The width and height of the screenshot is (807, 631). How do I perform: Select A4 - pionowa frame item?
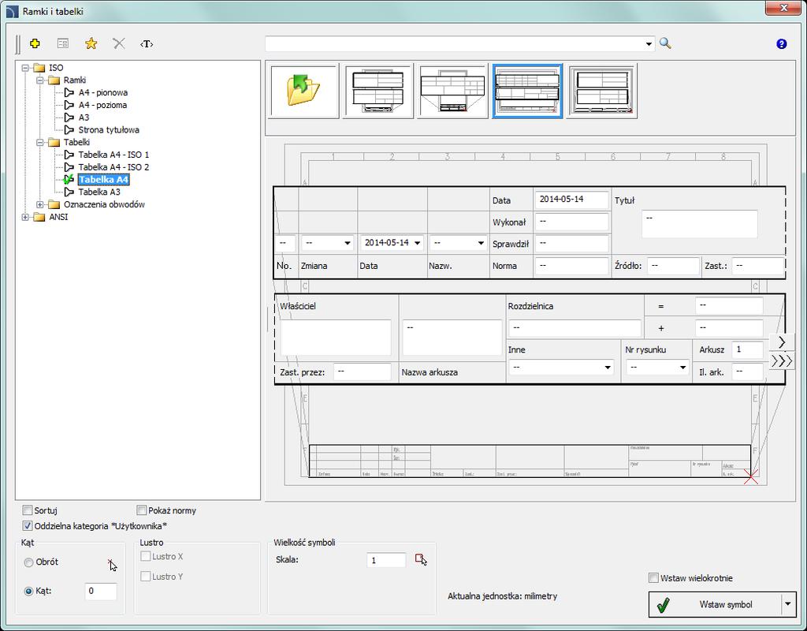[103, 93]
